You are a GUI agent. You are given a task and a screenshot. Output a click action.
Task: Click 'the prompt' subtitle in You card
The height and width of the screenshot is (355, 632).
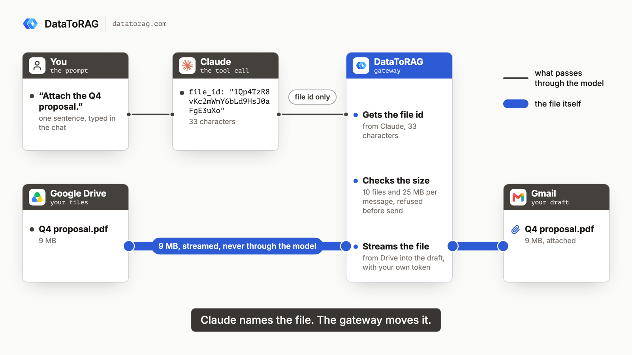(x=69, y=71)
